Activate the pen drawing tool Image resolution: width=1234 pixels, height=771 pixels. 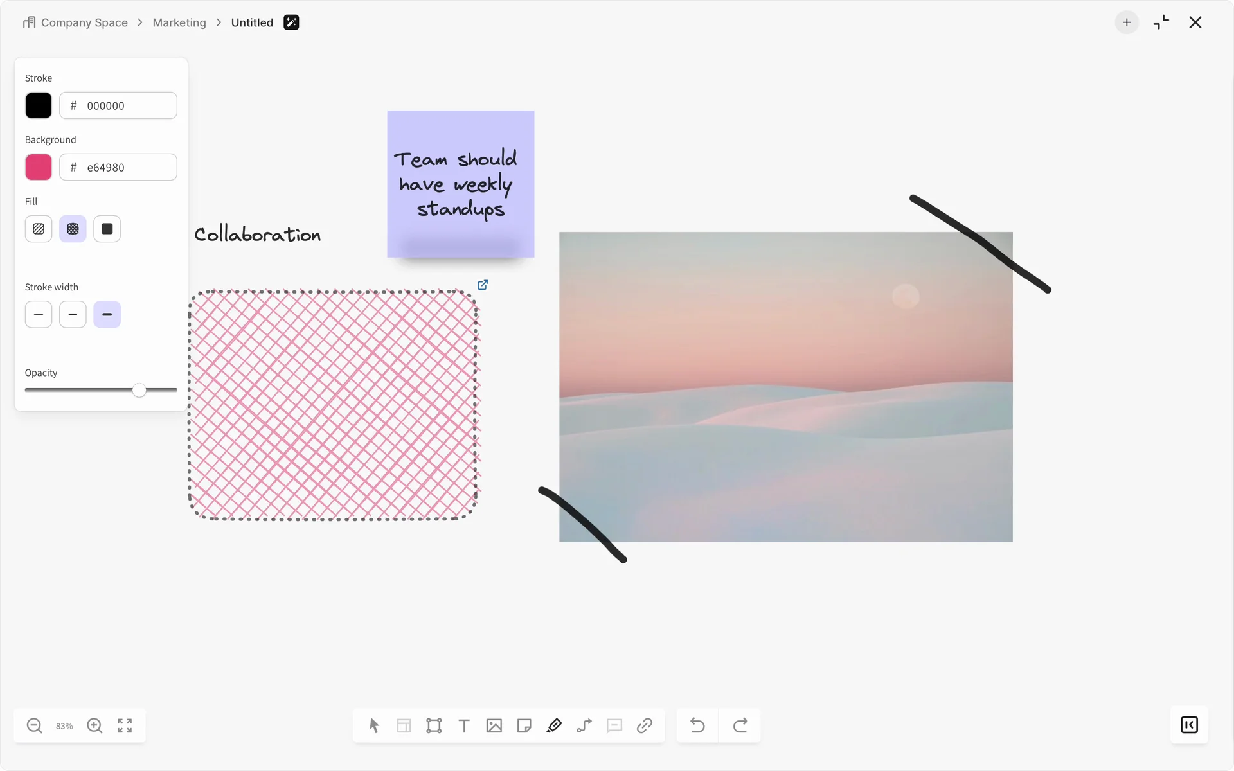[x=554, y=725]
